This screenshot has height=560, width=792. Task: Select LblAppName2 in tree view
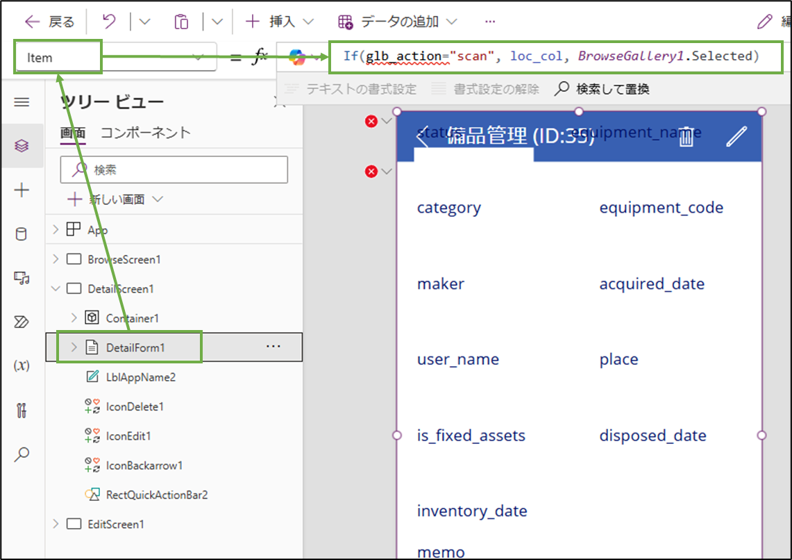point(140,377)
